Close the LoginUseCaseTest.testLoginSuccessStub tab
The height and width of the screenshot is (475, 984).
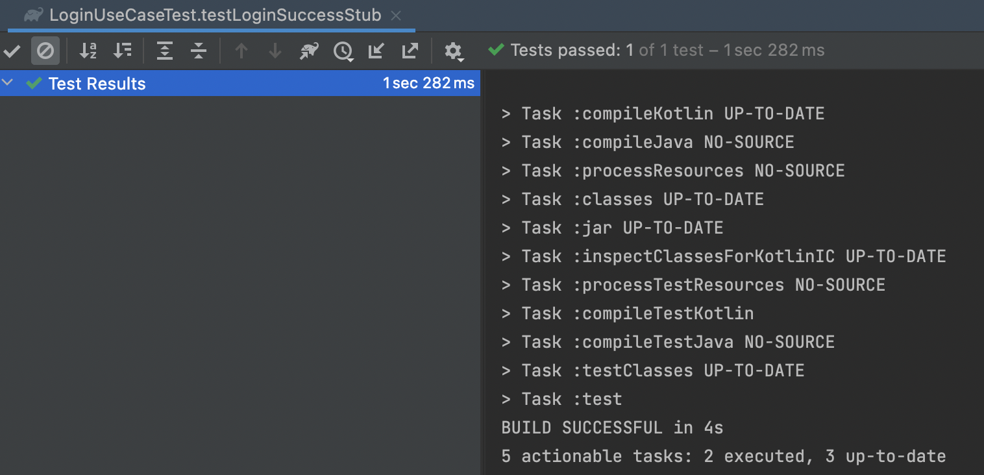(x=397, y=16)
